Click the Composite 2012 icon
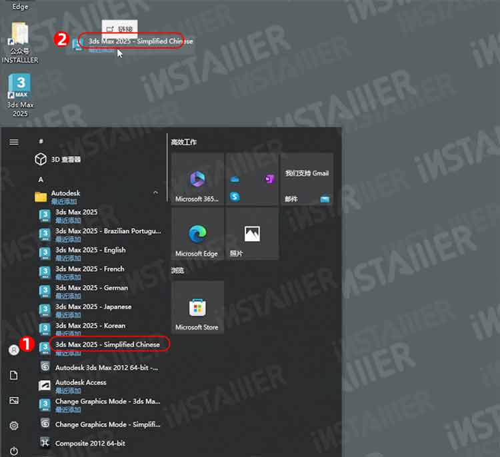 point(45,442)
